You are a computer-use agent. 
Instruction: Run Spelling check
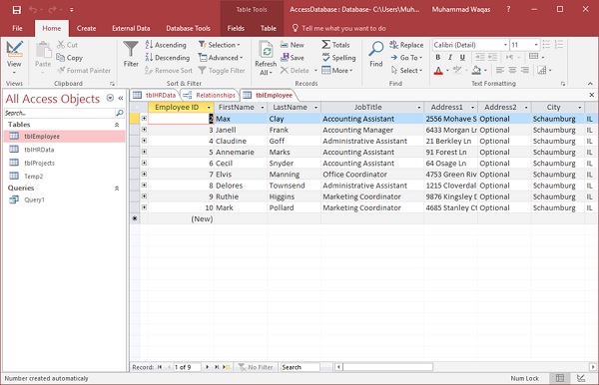[338, 58]
